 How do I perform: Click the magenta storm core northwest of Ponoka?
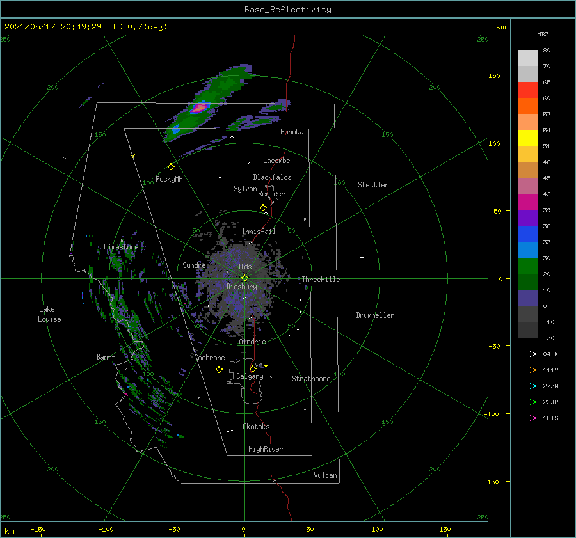click(x=200, y=107)
